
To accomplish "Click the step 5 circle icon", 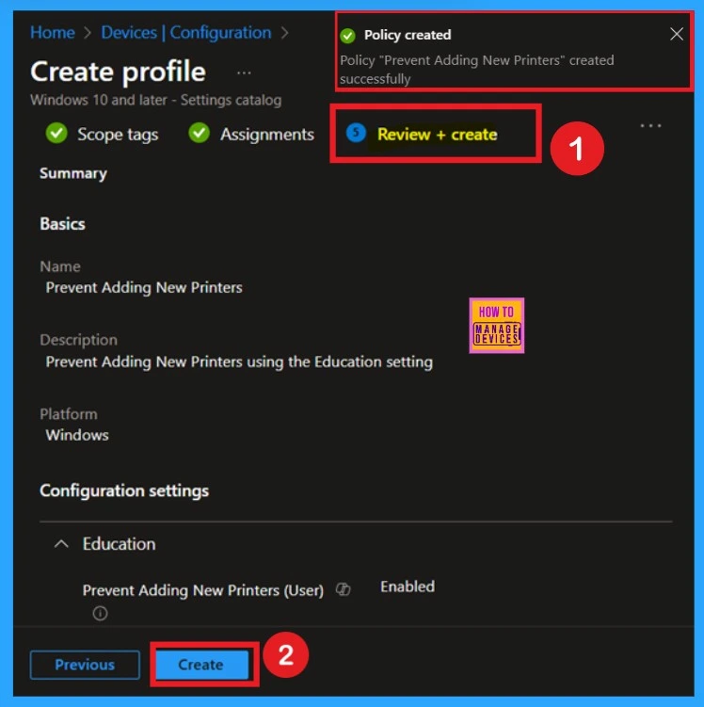I will 356,133.
